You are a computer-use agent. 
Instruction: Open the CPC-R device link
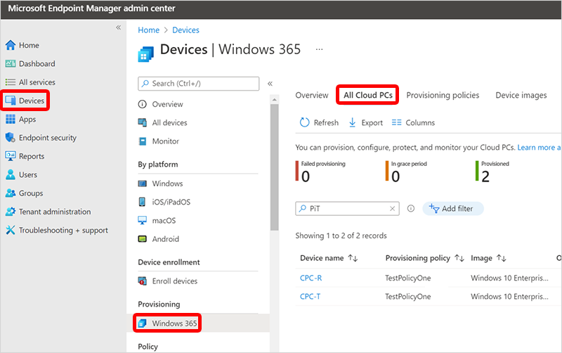coord(311,278)
